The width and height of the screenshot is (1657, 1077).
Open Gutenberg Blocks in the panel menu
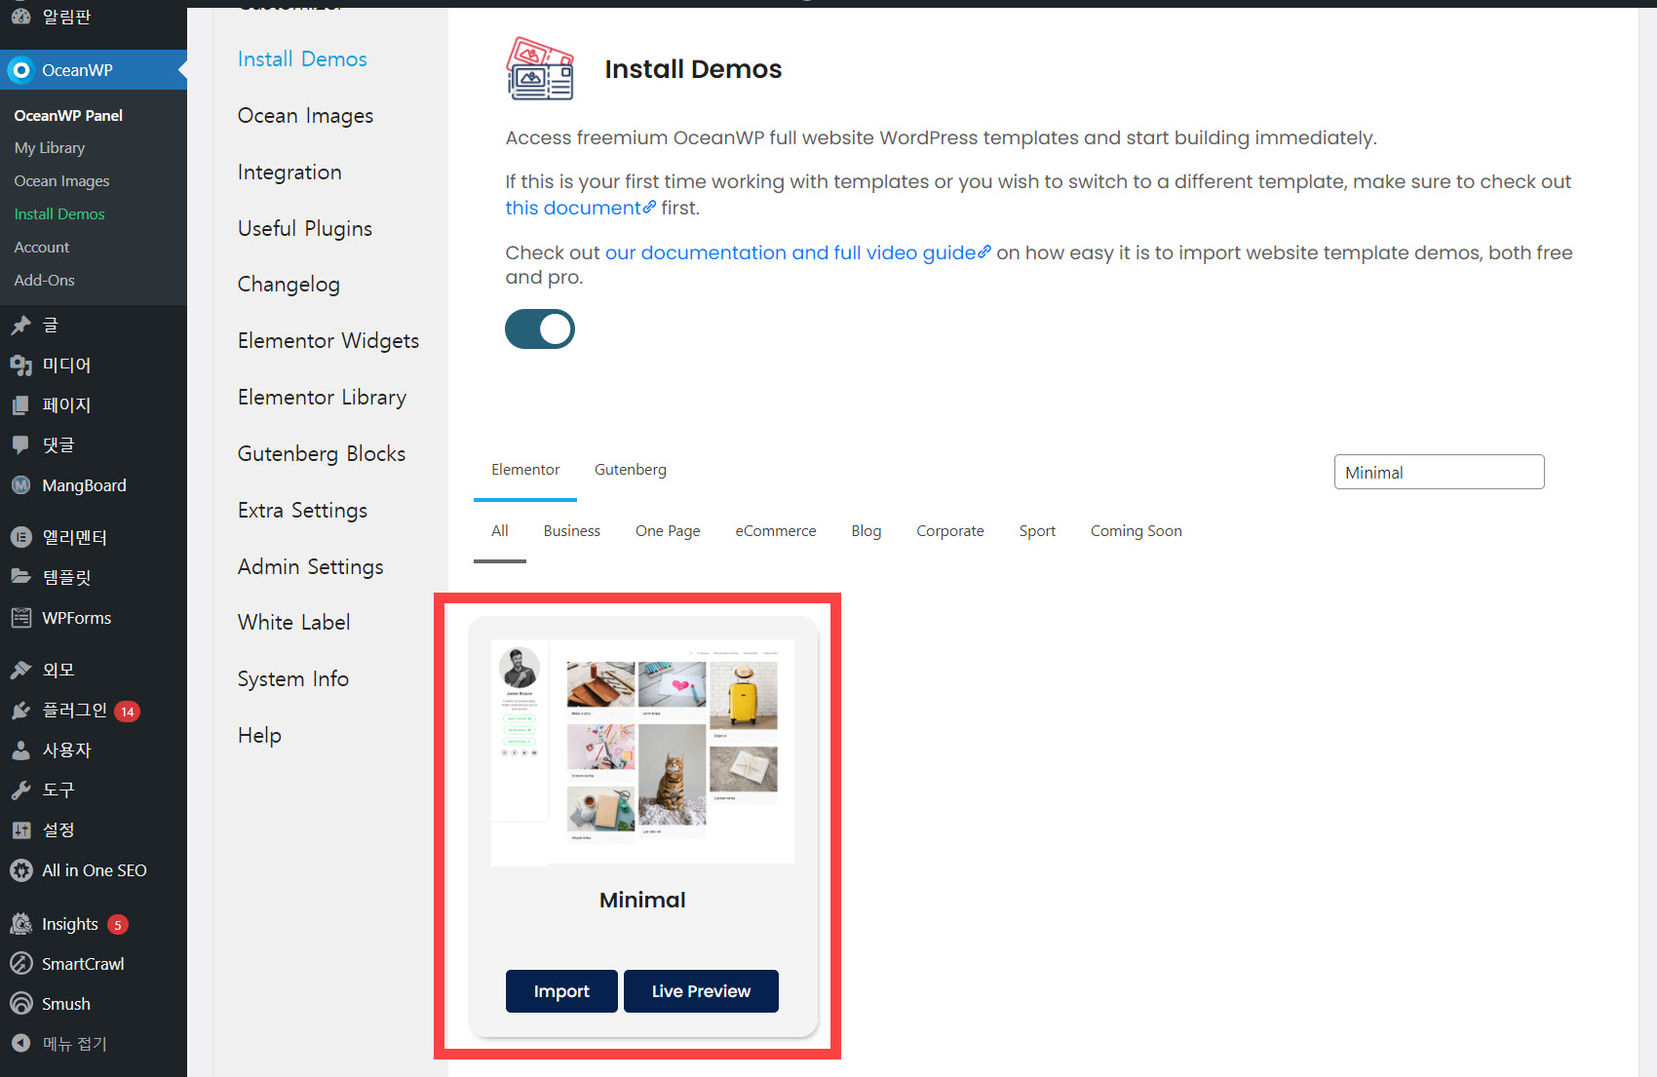click(x=322, y=454)
